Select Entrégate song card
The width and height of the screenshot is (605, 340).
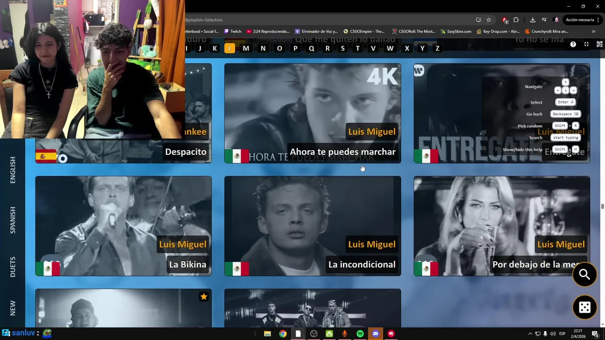[x=502, y=113]
